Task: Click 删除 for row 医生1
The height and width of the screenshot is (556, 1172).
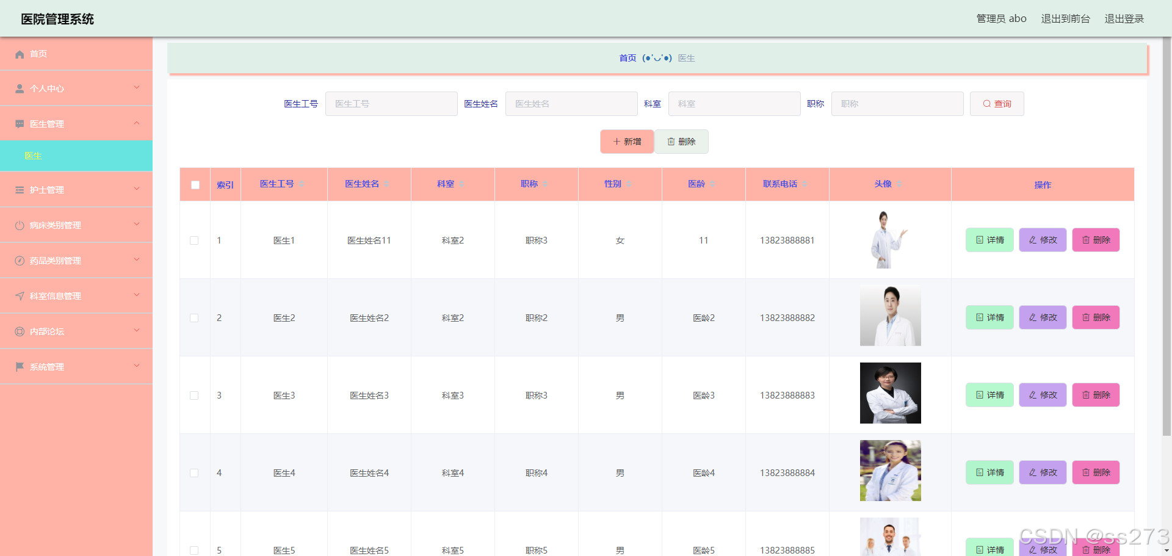Action: point(1096,240)
